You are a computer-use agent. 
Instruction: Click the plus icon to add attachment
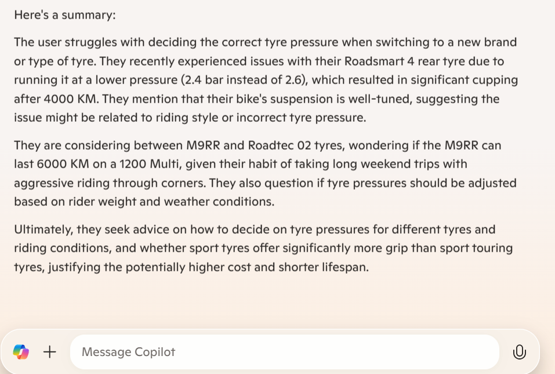pyautogui.click(x=50, y=351)
